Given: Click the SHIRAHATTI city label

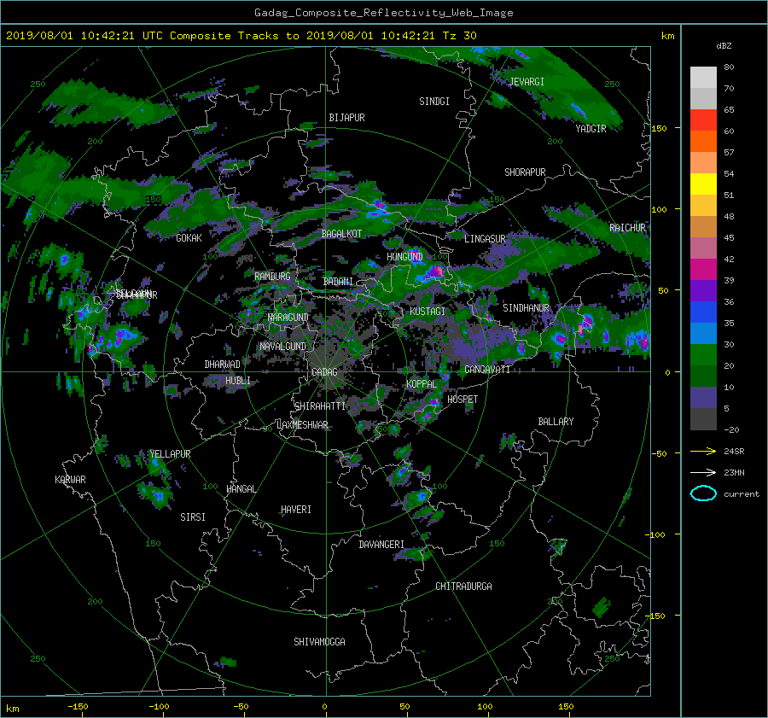Looking at the screenshot, I should point(320,406).
